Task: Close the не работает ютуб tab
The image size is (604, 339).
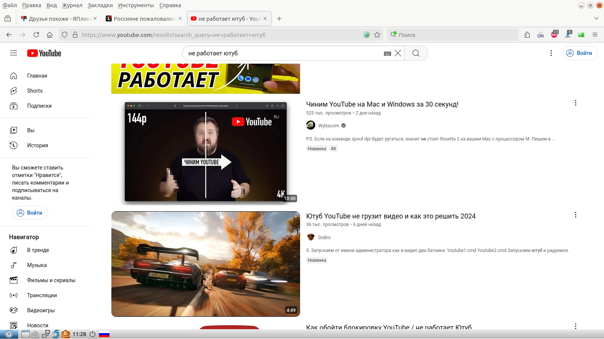Action: click(265, 18)
